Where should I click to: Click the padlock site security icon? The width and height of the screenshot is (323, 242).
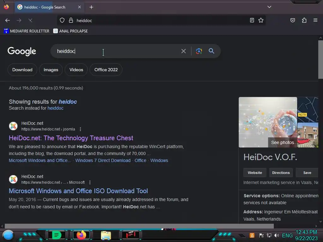[71, 20]
